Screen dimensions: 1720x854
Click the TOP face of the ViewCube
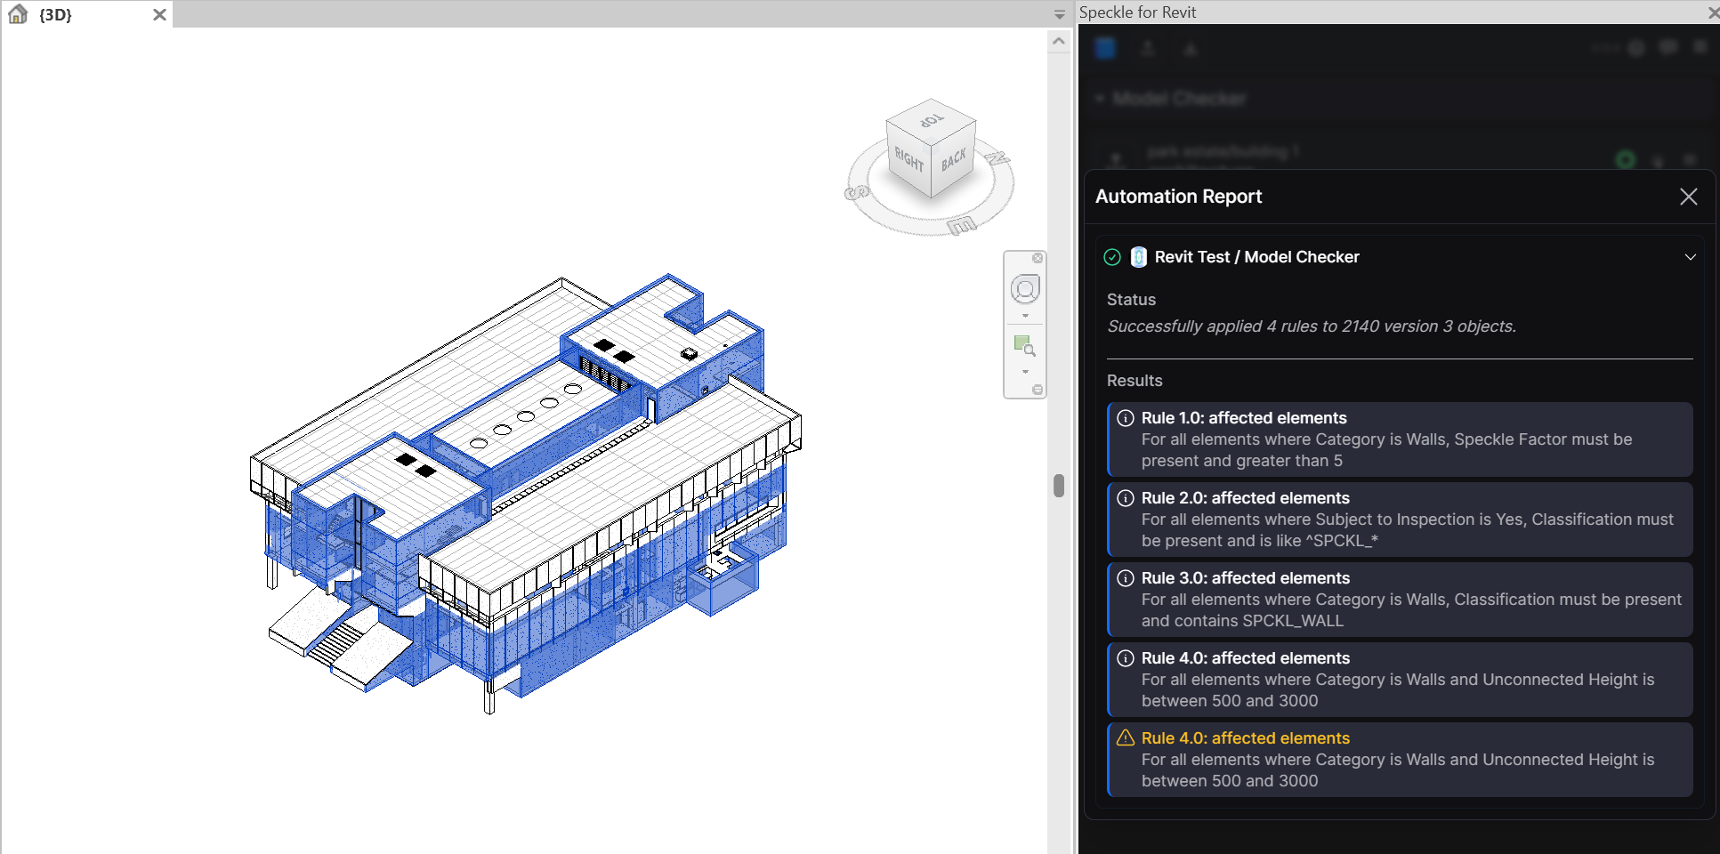(931, 119)
